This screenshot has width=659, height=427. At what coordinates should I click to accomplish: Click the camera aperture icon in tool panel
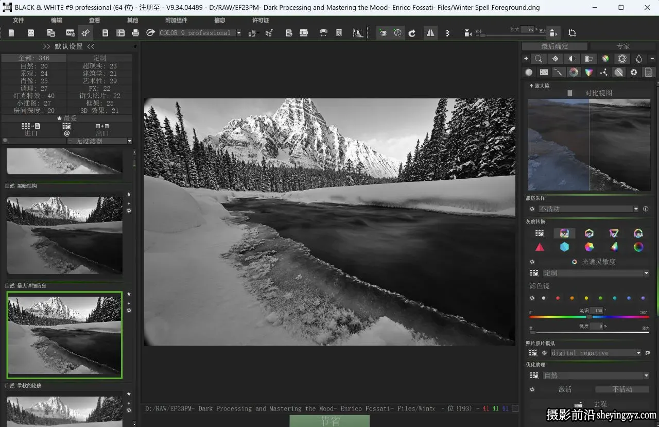[634, 72]
